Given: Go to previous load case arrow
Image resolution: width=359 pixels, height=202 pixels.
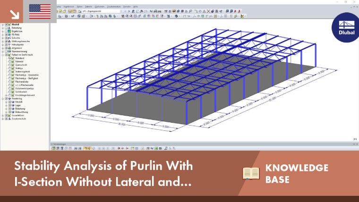Looking at the screenshot, I should pos(125,11).
